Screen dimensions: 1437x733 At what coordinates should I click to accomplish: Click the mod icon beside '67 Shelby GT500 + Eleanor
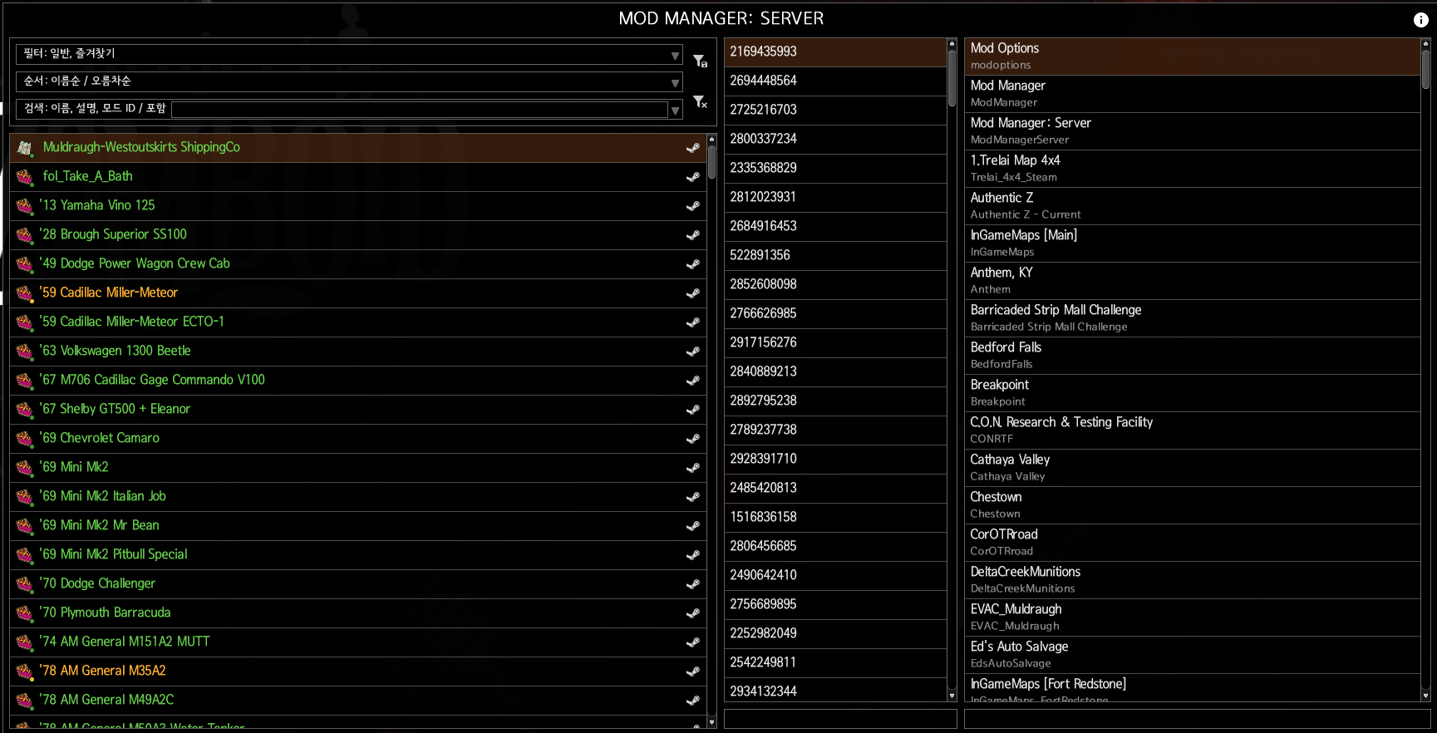(25, 410)
